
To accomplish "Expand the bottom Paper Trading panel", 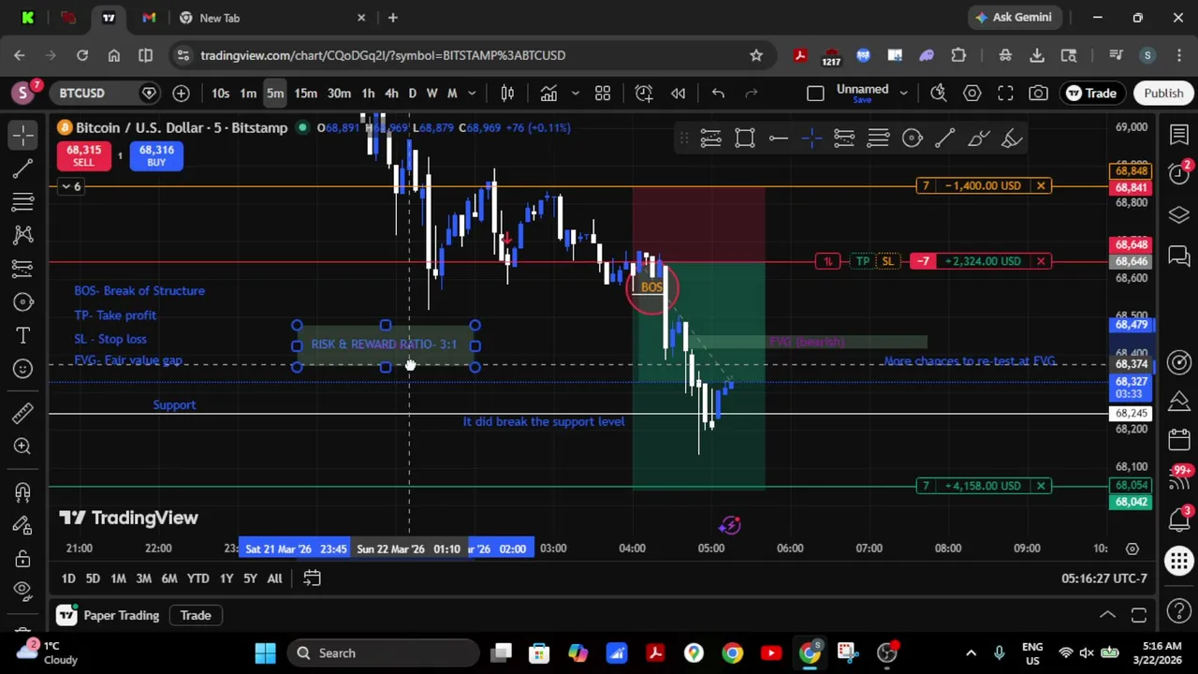I will pyautogui.click(x=1107, y=615).
